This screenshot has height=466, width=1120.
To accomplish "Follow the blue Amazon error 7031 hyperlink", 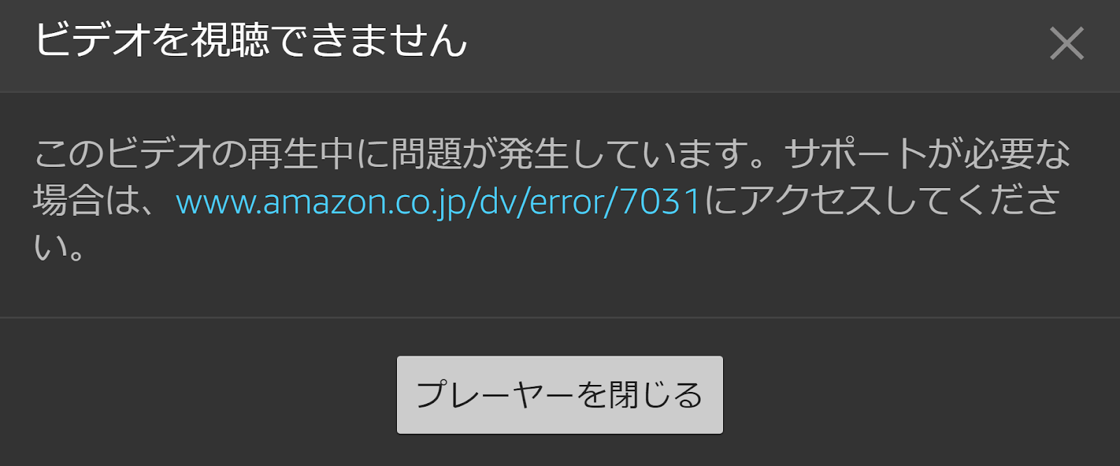I will [x=439, y=202].
